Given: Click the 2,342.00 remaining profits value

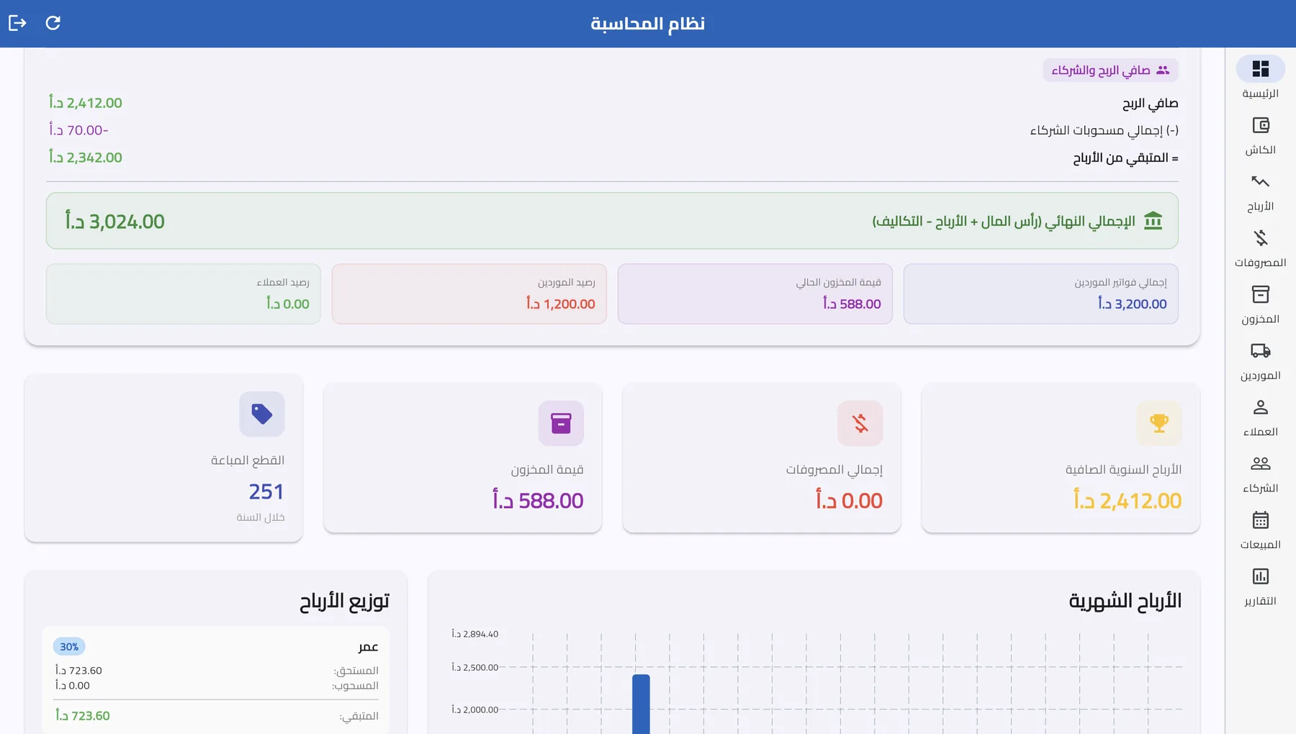Looking at the screenshot, I should 86,158.
